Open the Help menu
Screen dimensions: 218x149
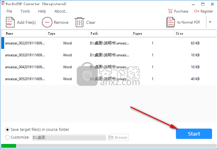coord(42,11)
